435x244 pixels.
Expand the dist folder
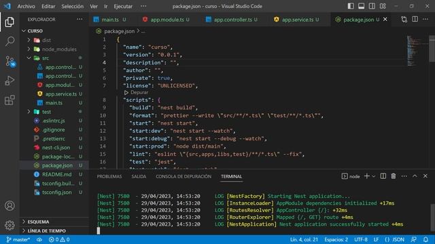54,40
